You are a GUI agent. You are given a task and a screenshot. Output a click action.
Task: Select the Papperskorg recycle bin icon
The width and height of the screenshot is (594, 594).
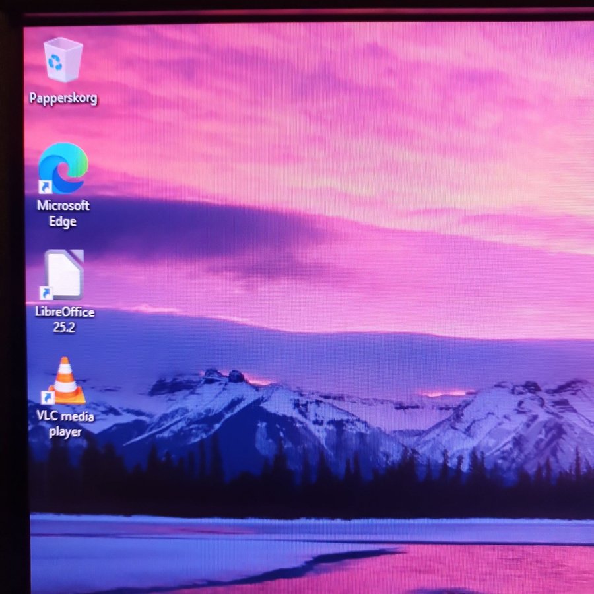coord(63,61)
